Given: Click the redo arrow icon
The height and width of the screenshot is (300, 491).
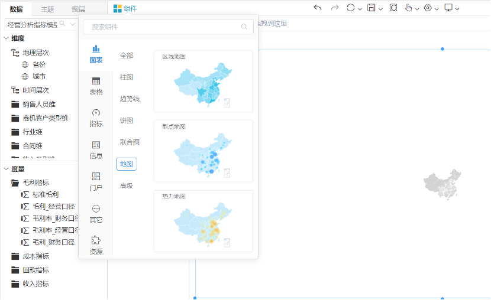Looking at the screenshot, I should [335, 8].
